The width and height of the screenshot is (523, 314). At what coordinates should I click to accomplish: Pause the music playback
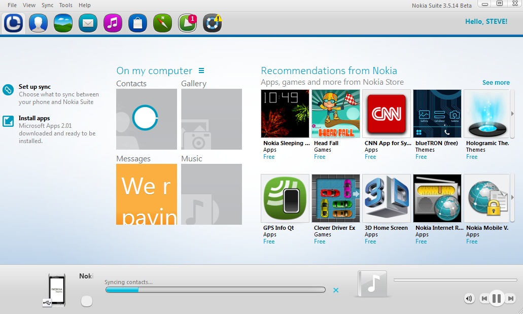click(x=497, y=298)
